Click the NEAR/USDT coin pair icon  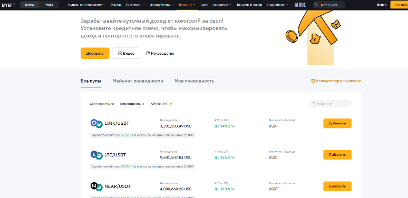(x=96, y=186)
